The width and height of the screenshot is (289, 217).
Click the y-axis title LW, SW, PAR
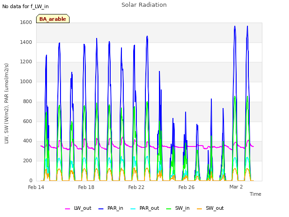[x=6, y=104]
